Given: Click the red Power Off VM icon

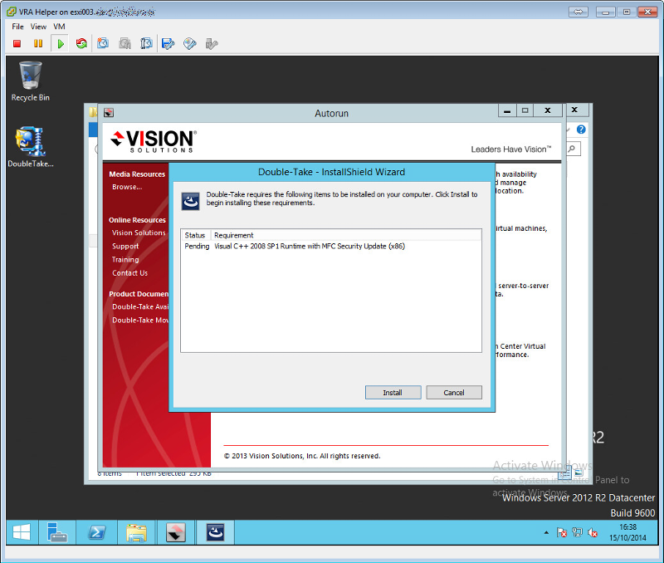Looking at the screenshot, I should [17, 44].
